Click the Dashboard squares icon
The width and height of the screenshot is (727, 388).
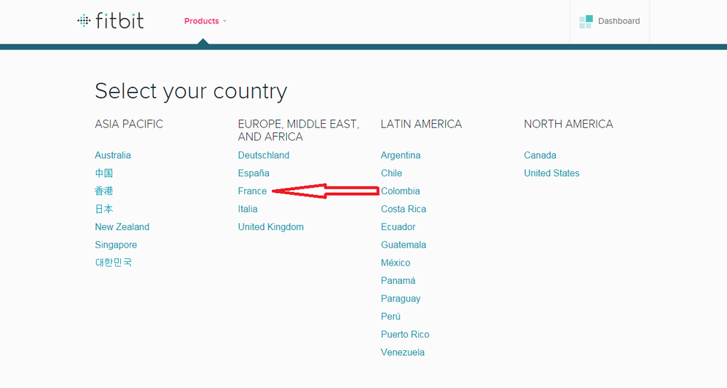coord(586,21)
